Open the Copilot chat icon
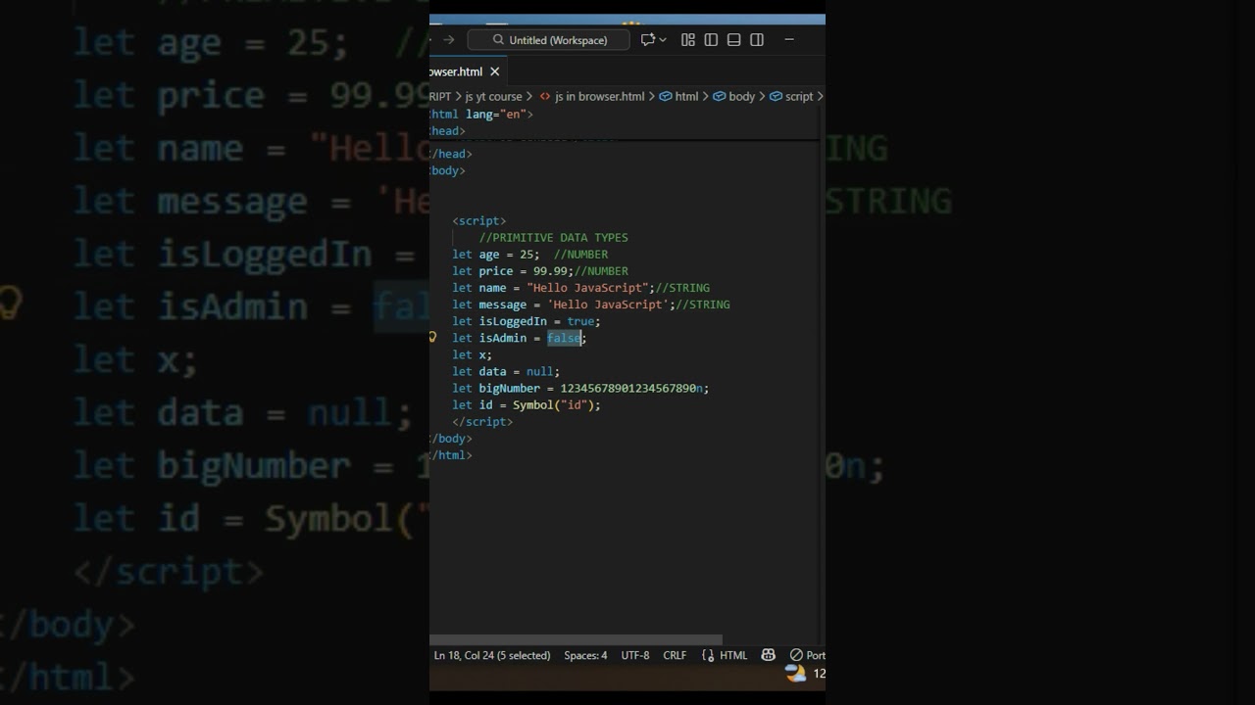Image resolution: width=1255 pixels, height=705 pixels. [x=647, y=40]
